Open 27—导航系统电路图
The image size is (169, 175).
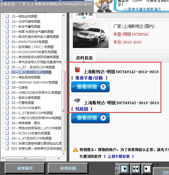[x=26, y=77]
